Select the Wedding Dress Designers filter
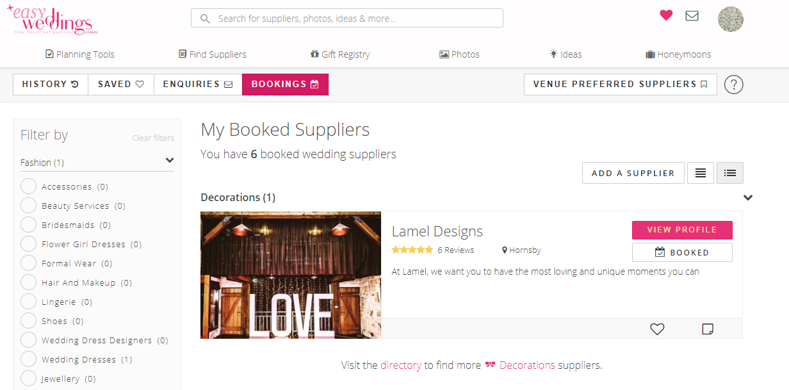The width and height of the screenshot is (789, 390). pyautogui.click(x=29, y=340)
